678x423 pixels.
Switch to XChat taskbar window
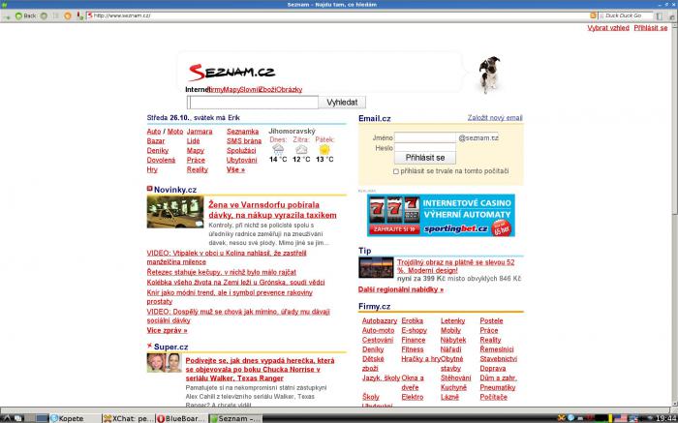click(129, 418)
